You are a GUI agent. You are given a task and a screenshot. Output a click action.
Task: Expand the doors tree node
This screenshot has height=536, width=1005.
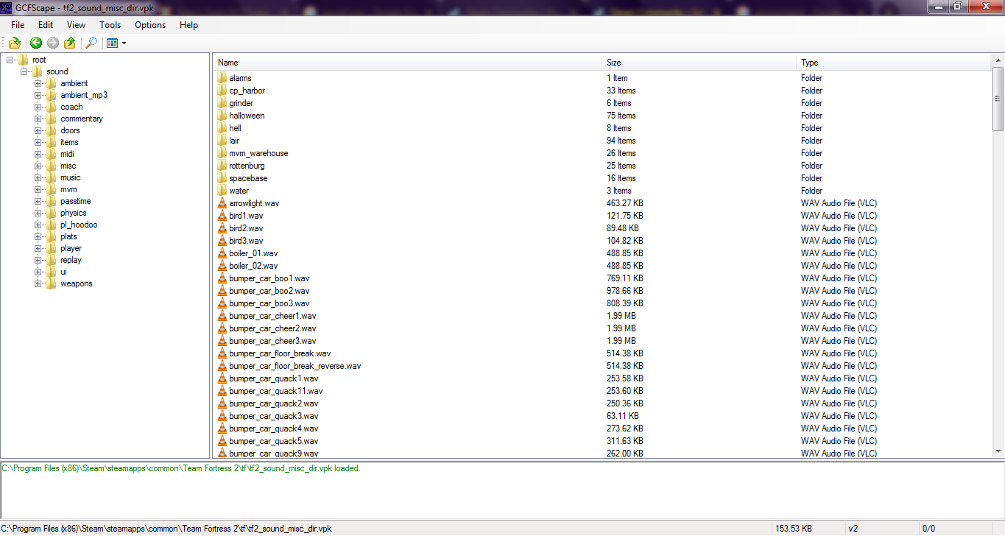pos(38,130)
